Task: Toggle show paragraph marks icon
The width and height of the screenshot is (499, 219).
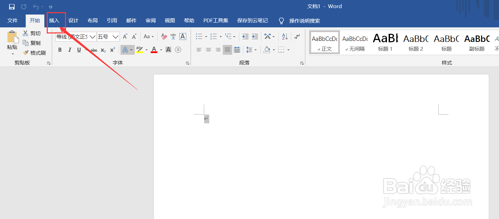Action: [297, 36]
